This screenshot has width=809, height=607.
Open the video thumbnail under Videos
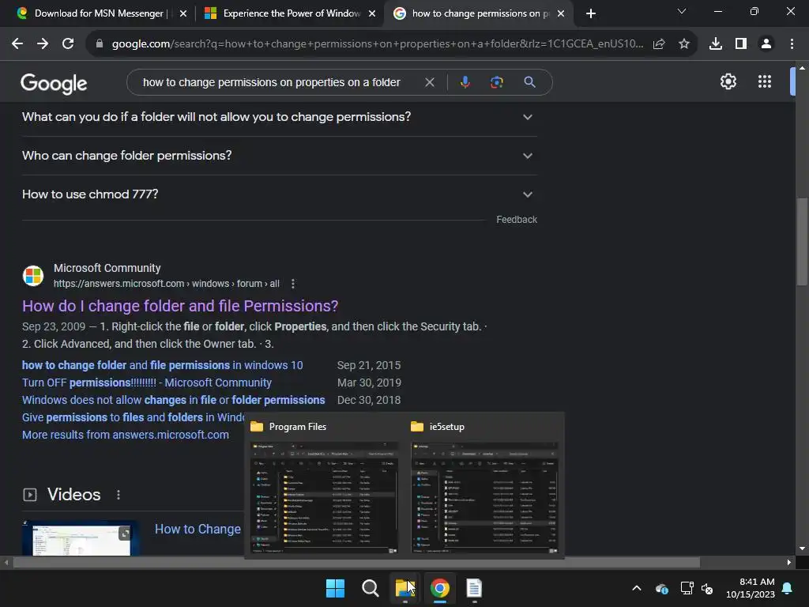[81, 537]
